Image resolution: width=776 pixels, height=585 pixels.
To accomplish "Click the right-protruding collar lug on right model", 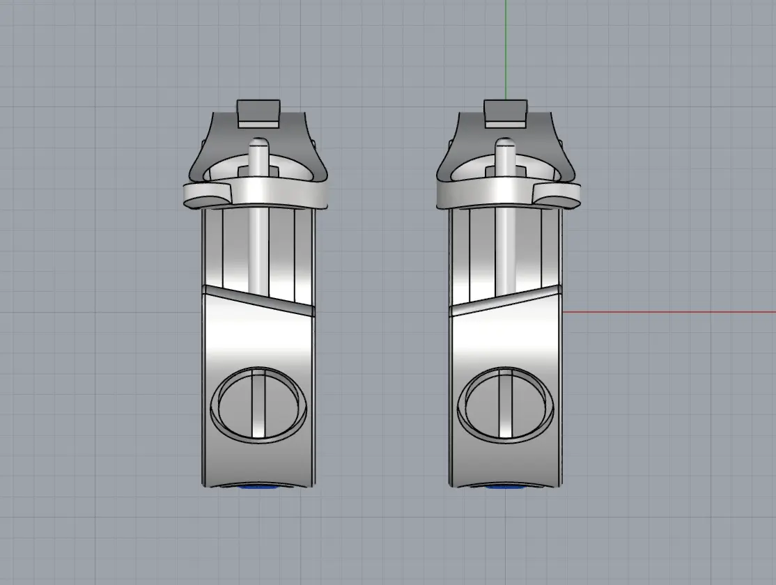I will pyautogui.click(x=563, y=194).
